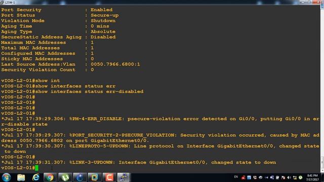This screenshot has height=182, width=324.
Task: Maximize the L2SW-1 terminal window
Action: [309, 2]
